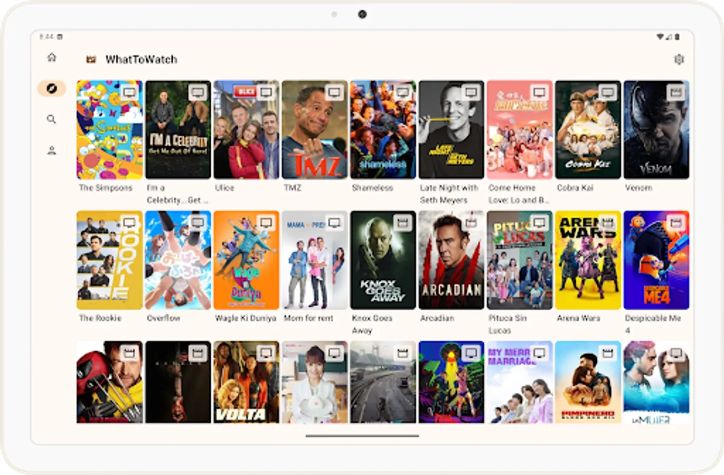Image resolution: width=724 pixels, height=475 pixels.
Task: Open the Arcadian poster
Action: pos(452,260)
